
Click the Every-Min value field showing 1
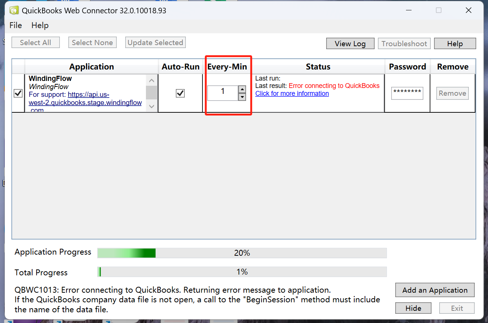[223, 93]
